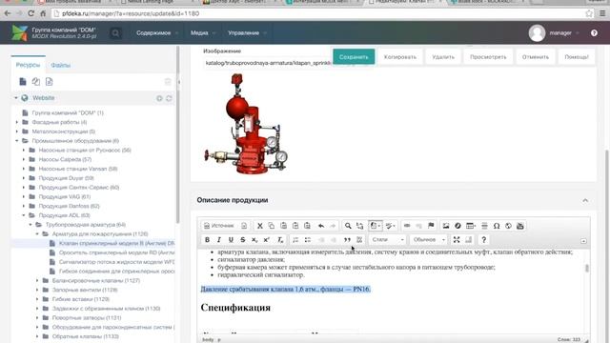
Task: Click the Сохранить save button
Action: pyautogui.click(x=354, y=57)
